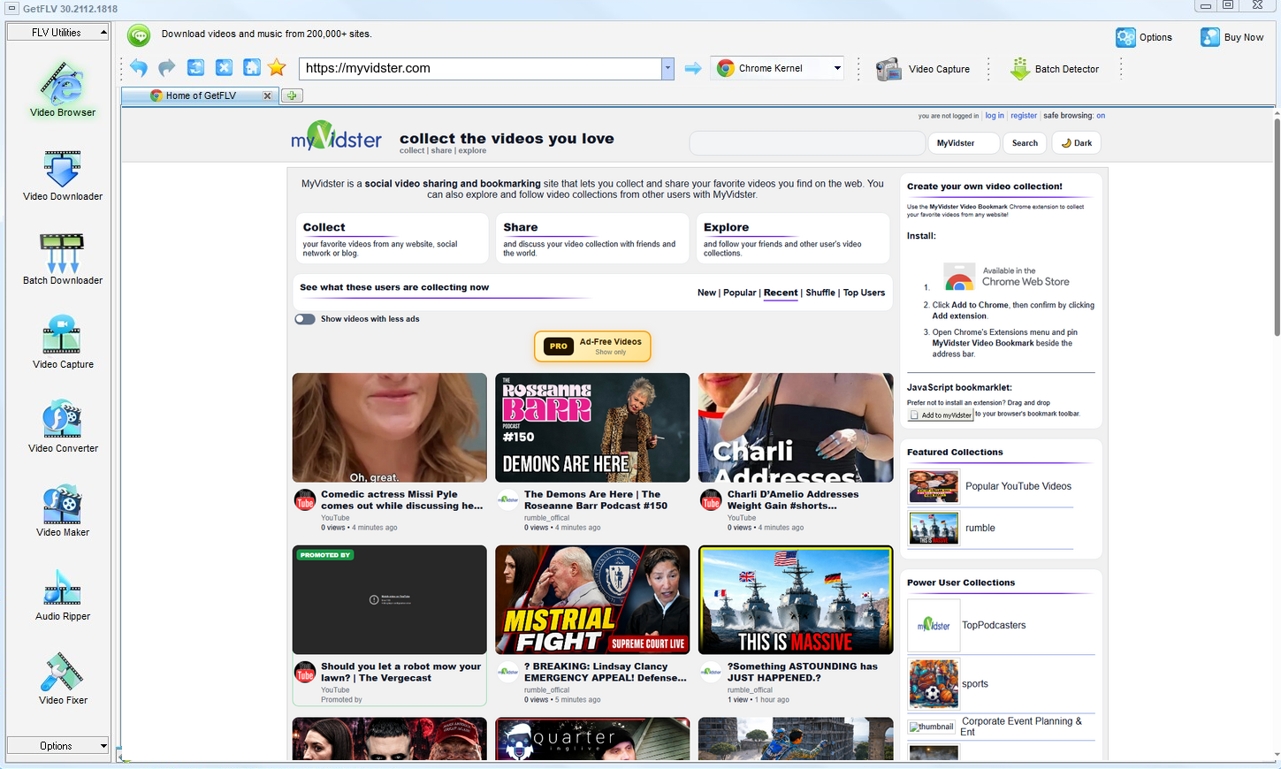Open the Popular YouTube Videos collection
The width and height of the screenshot is (1281, 769).
(1018, 486)
